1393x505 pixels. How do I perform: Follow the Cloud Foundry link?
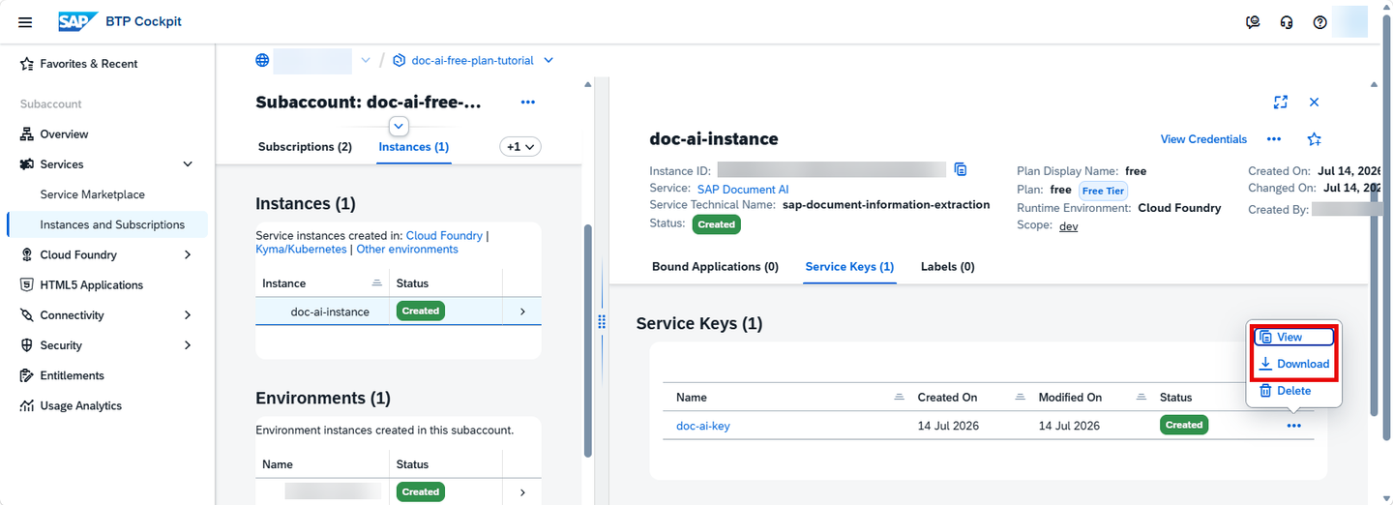click(x=444, y=235)
